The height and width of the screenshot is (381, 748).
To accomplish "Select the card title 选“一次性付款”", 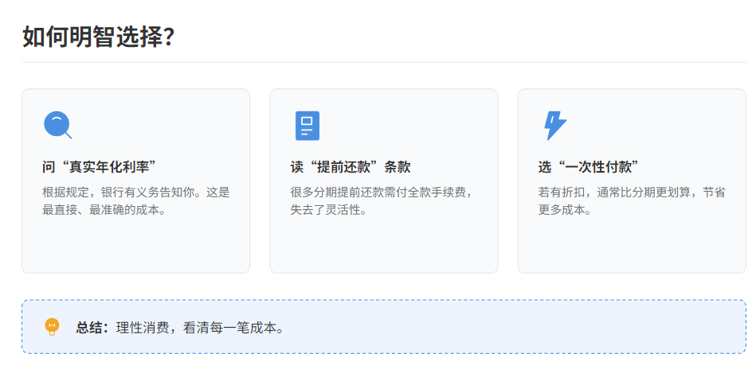I will [589, 167].
